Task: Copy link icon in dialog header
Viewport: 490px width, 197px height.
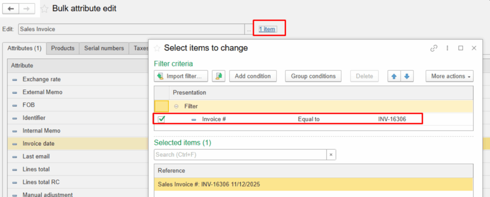Action: (434, 48)
